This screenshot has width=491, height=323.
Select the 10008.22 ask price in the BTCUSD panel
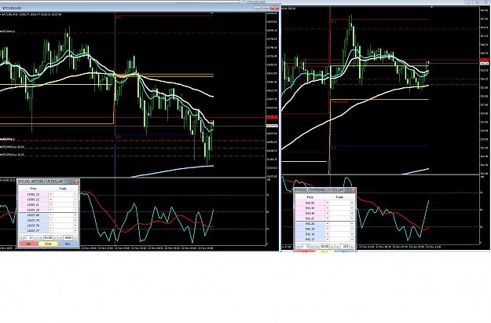[x=34, y=200]
